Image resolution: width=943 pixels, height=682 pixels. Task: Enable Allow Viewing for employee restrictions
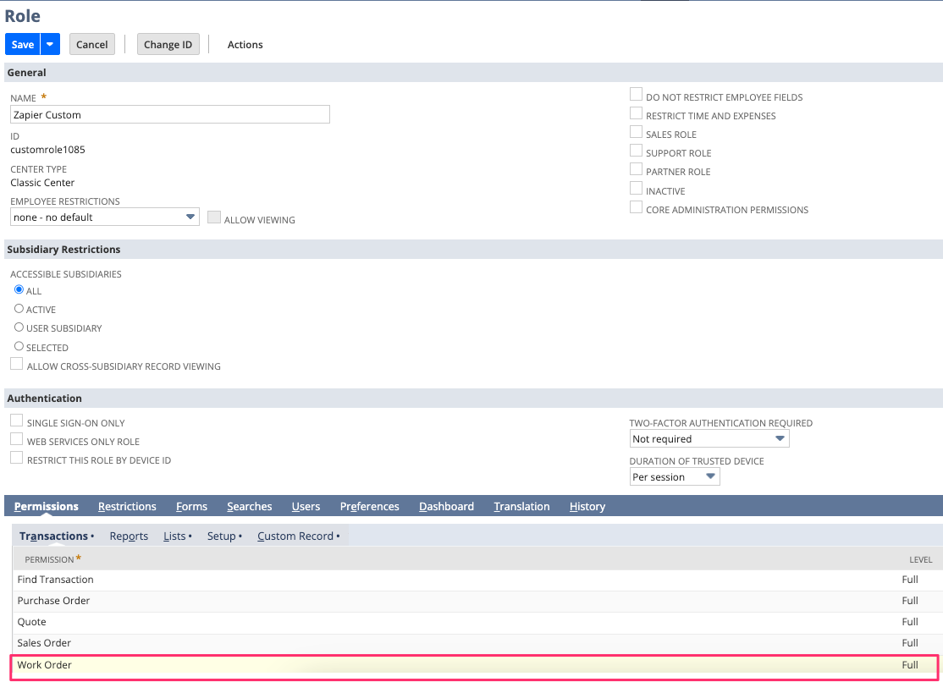[x=214, y=217]
